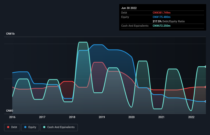
Task: Click the CN¥1b y-axis label
Action: [10, 34]
